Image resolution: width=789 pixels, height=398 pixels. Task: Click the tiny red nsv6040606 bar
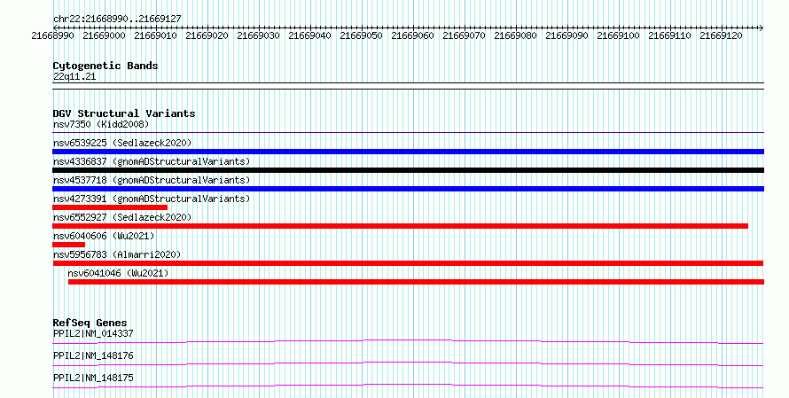[69, 245]
